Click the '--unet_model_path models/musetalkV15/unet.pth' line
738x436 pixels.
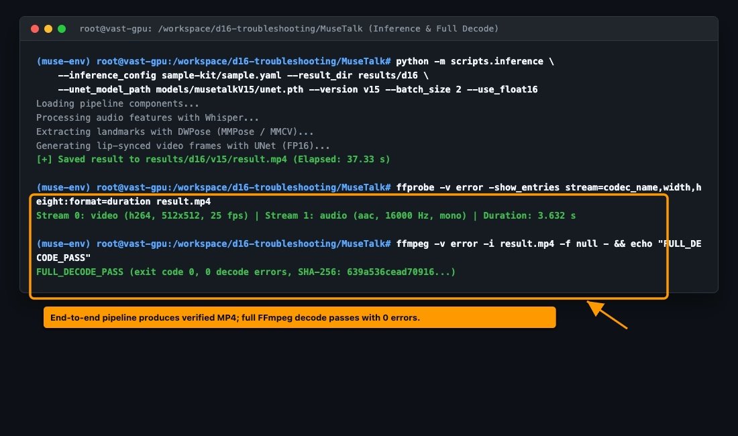[x=297, y=89]
